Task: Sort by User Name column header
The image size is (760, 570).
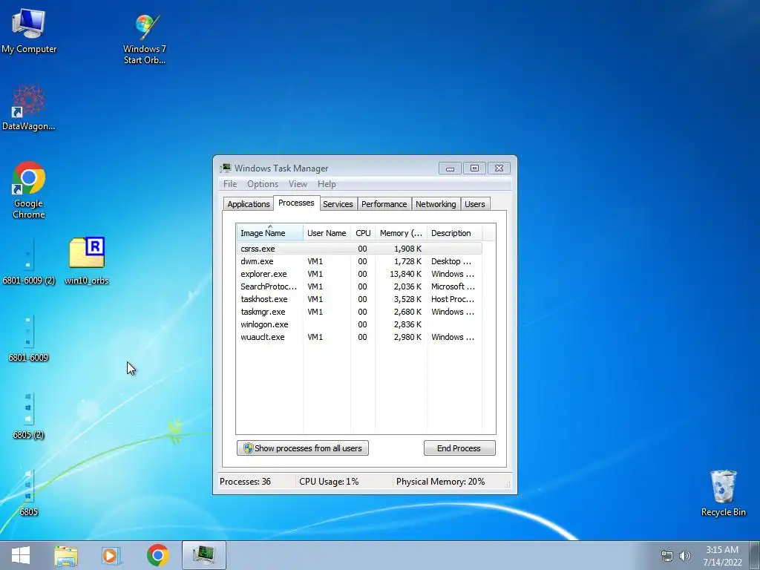Action: point(327,233)
